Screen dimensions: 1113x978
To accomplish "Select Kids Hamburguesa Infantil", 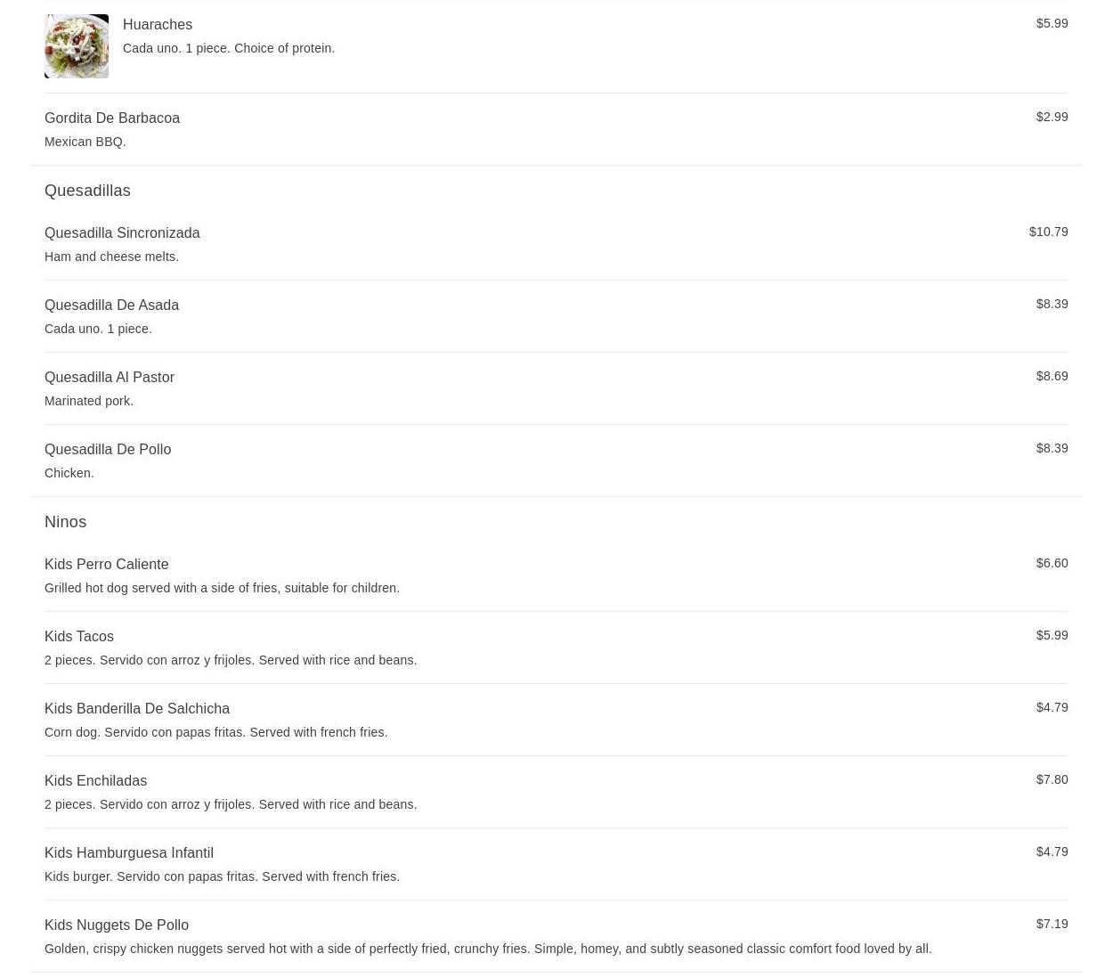I will pos(556,864).
